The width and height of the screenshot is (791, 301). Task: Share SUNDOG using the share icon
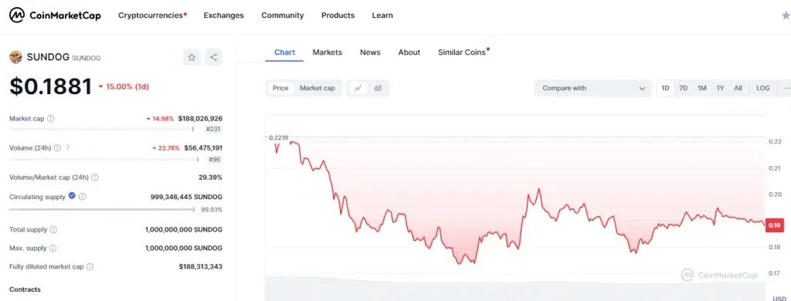pos(213,57)
